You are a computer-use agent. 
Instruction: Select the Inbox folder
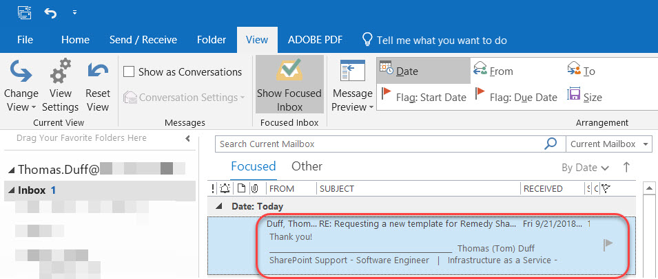(100, 190)
